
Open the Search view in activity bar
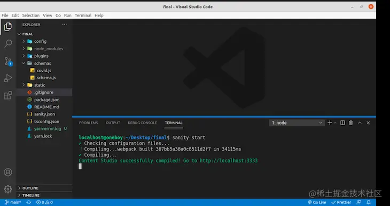(8, 43)
